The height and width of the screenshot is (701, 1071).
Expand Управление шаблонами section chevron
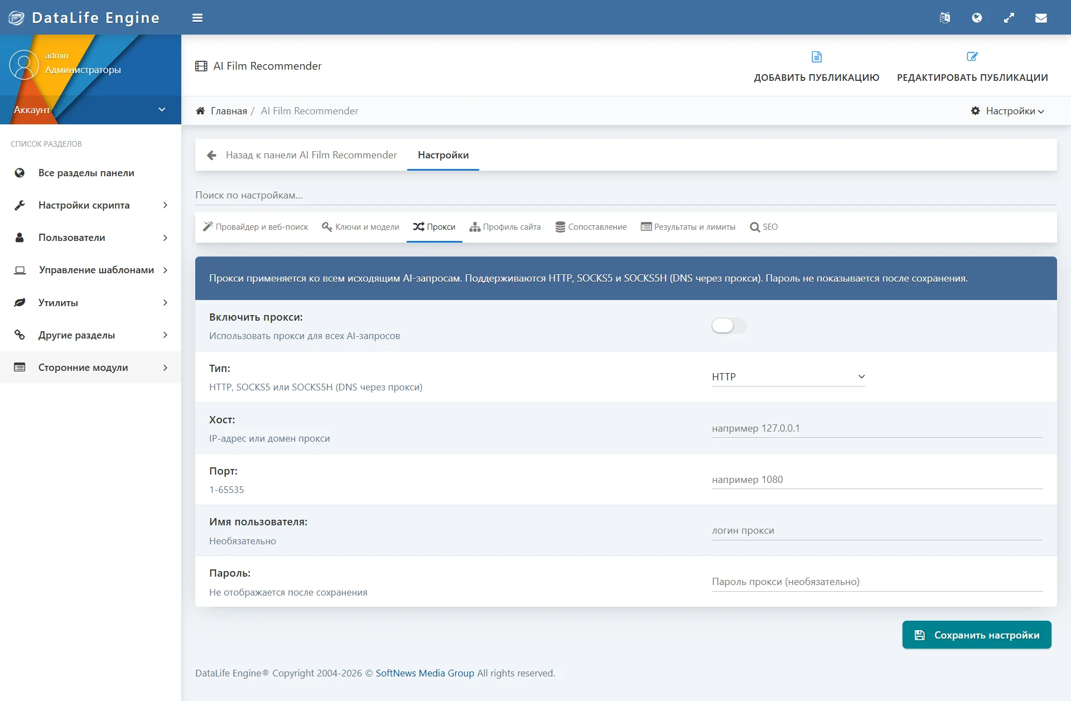(165, 270)
